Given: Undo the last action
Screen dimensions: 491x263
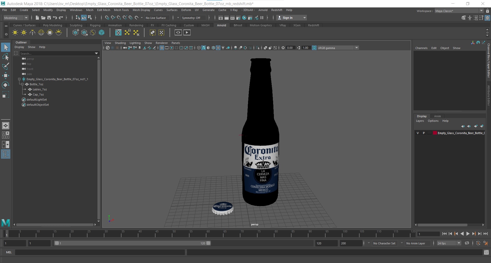Looking at the screenshot, I should pyautogui.click(x=55, y=18).
